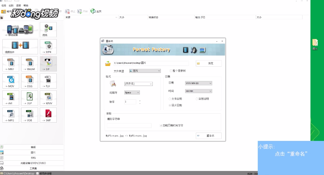This screenshot has height=175, width=324.
Task: Open the Space separator dropdown
Action: (x=132, y=93)
